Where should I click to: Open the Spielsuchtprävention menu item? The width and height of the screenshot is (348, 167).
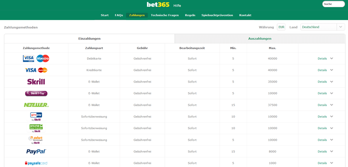(x=217, y=15)
